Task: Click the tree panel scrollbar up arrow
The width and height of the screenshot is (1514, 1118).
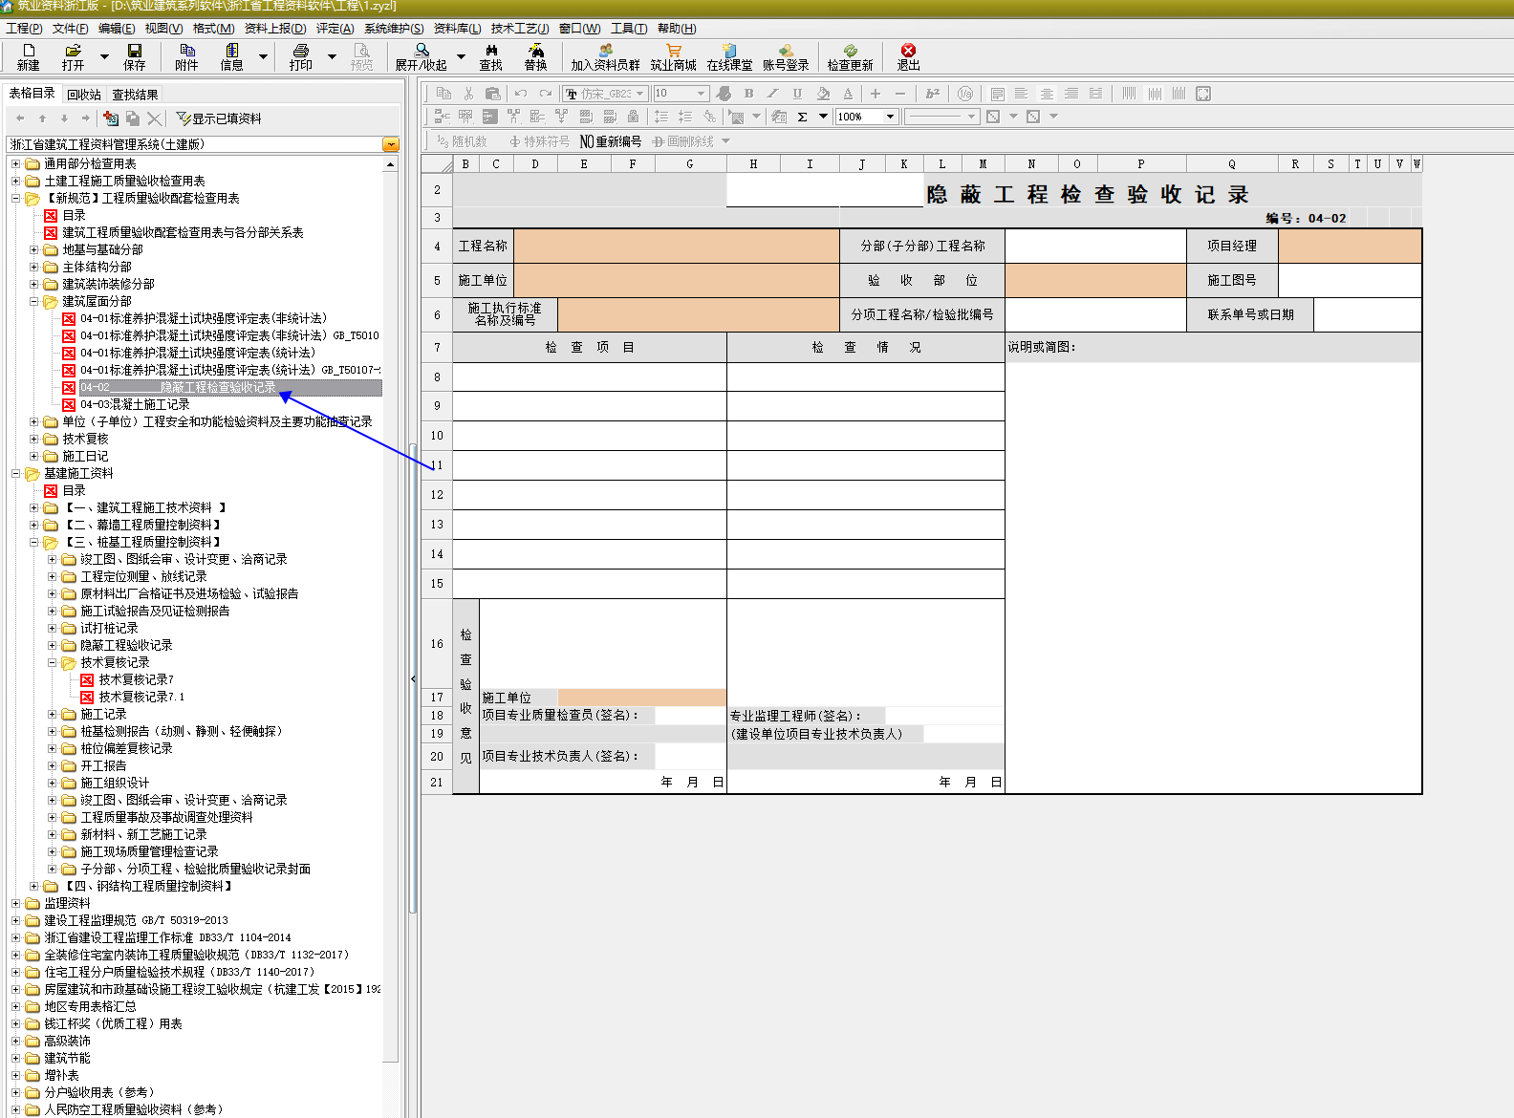Action: [390, 164]
